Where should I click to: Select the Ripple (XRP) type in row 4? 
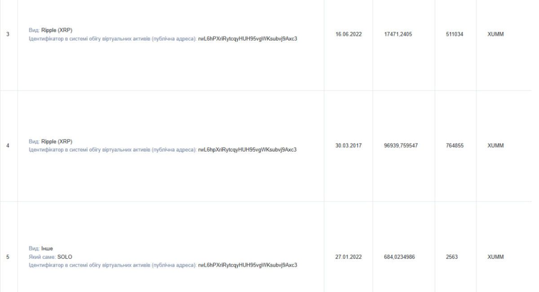(x=57, y=142)
